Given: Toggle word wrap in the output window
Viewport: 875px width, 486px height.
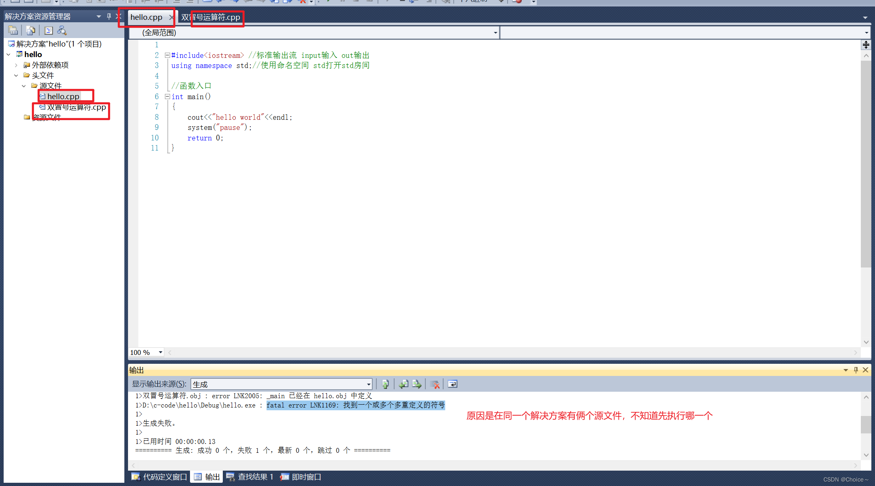Looking at the screenshot, I should (x=452, y=384).
